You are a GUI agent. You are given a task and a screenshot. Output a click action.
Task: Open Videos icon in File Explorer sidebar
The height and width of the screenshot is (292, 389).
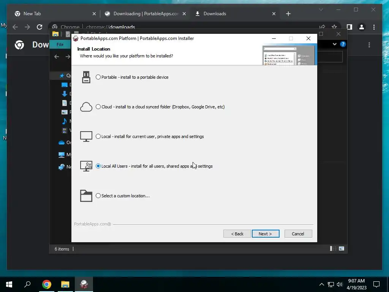[65, 130]
